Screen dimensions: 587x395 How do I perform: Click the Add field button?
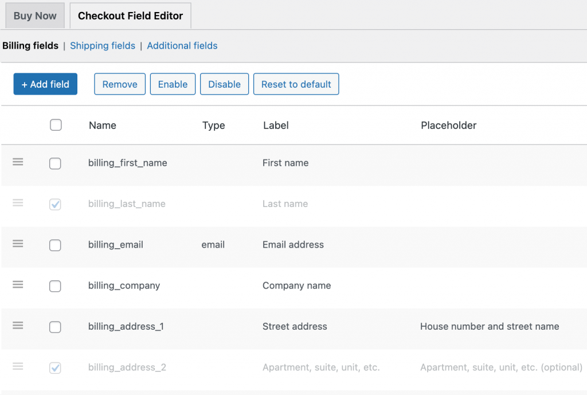tap(45, 84)
